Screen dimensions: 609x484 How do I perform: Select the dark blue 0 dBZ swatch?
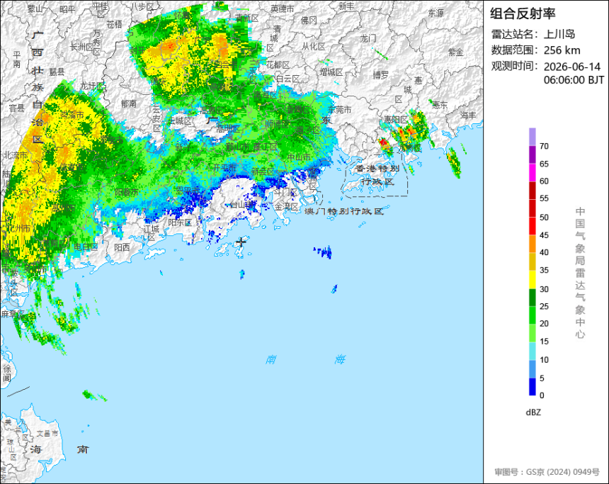tap(532, 387)
